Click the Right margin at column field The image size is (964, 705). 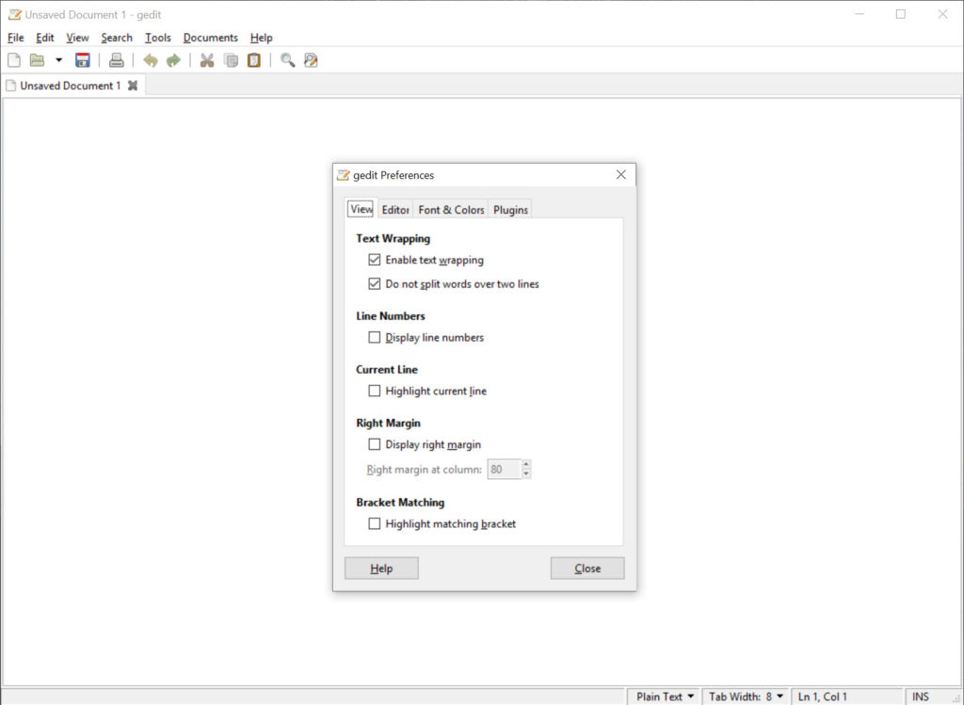pyautogui.click(x=505, y=469)
